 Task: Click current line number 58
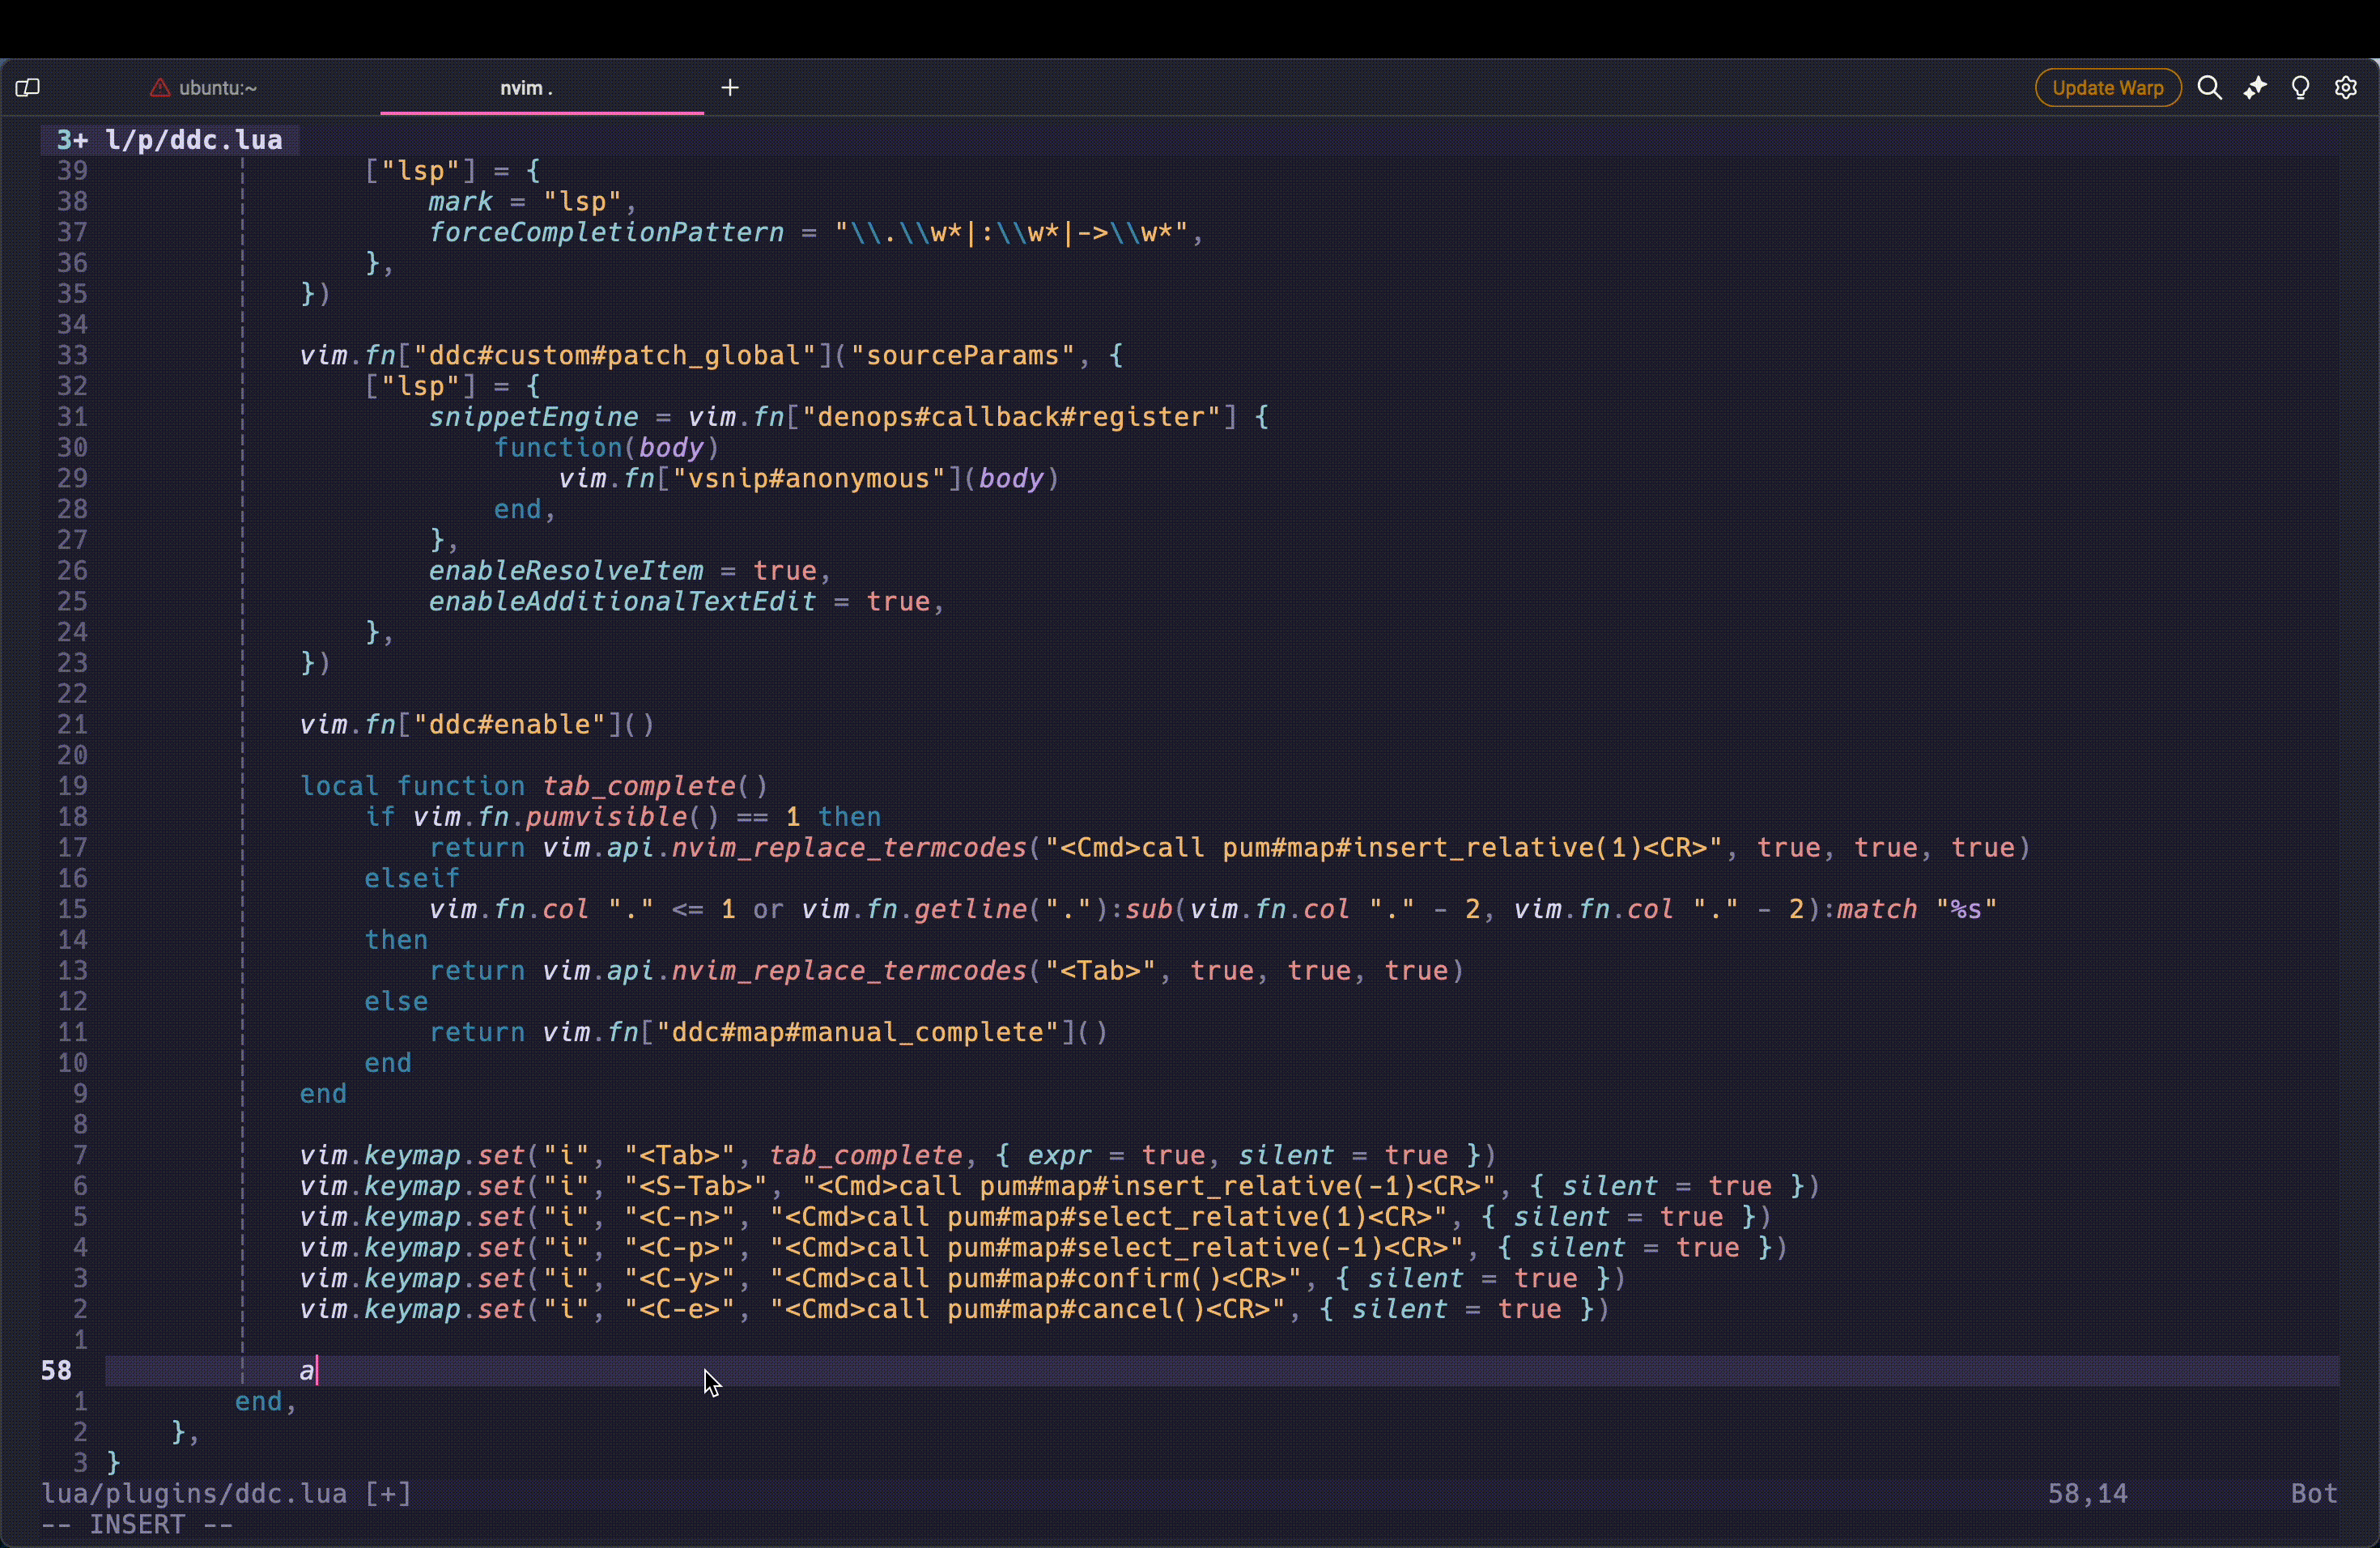56,1371
